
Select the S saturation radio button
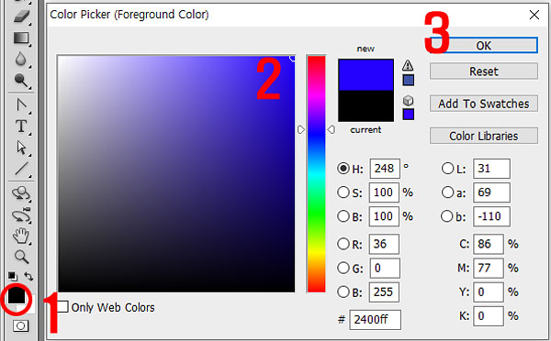pyautogui.click(x=343, y=192)
